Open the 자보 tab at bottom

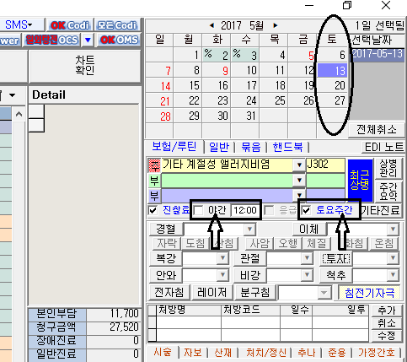coord(193,353)
